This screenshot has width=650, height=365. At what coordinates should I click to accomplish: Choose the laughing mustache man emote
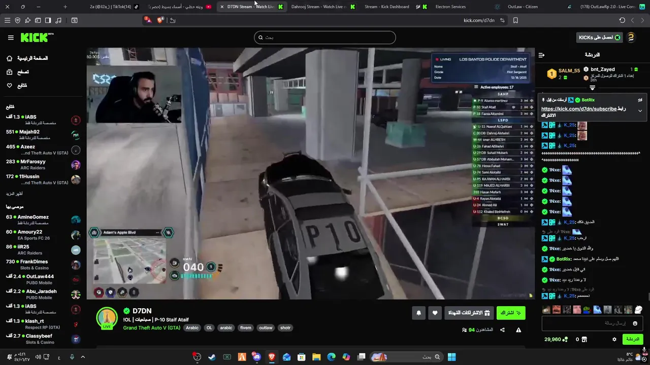point(556,310)
